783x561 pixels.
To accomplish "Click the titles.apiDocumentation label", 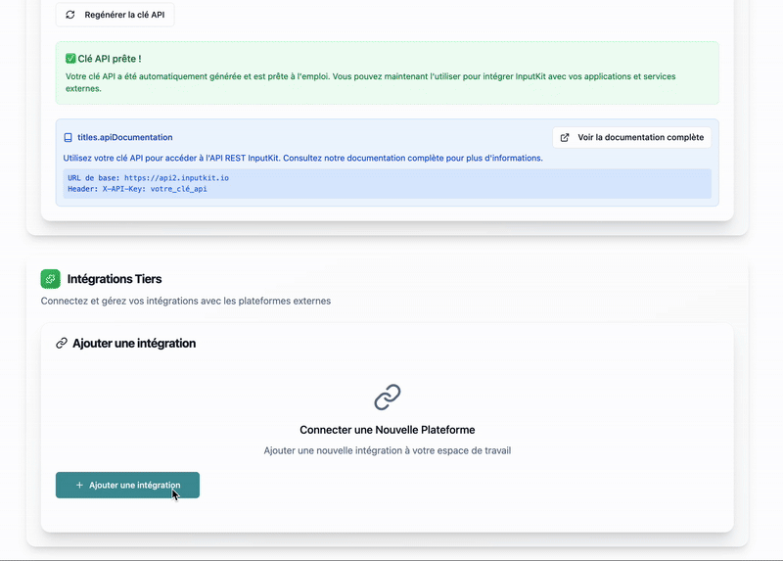I will point(125,137).
